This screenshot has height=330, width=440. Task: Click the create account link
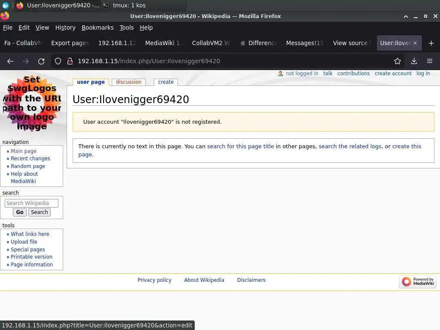pos(393,73)
